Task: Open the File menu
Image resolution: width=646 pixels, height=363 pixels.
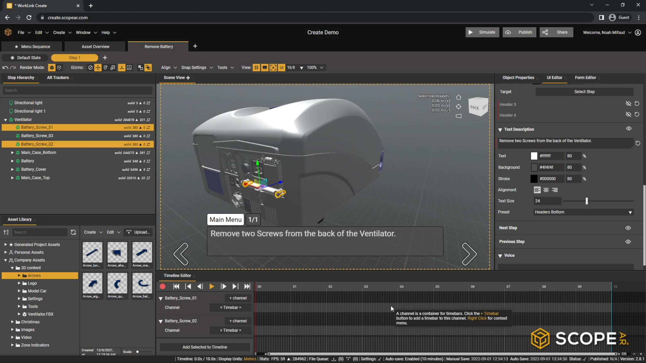Action: (24, 33)
